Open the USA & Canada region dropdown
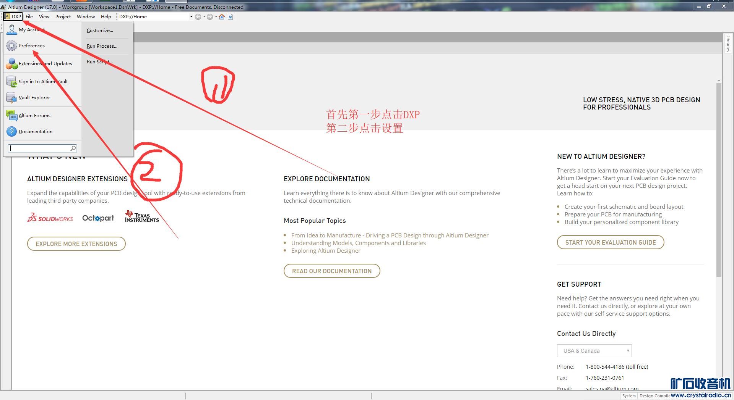 [x=594, y=351]
